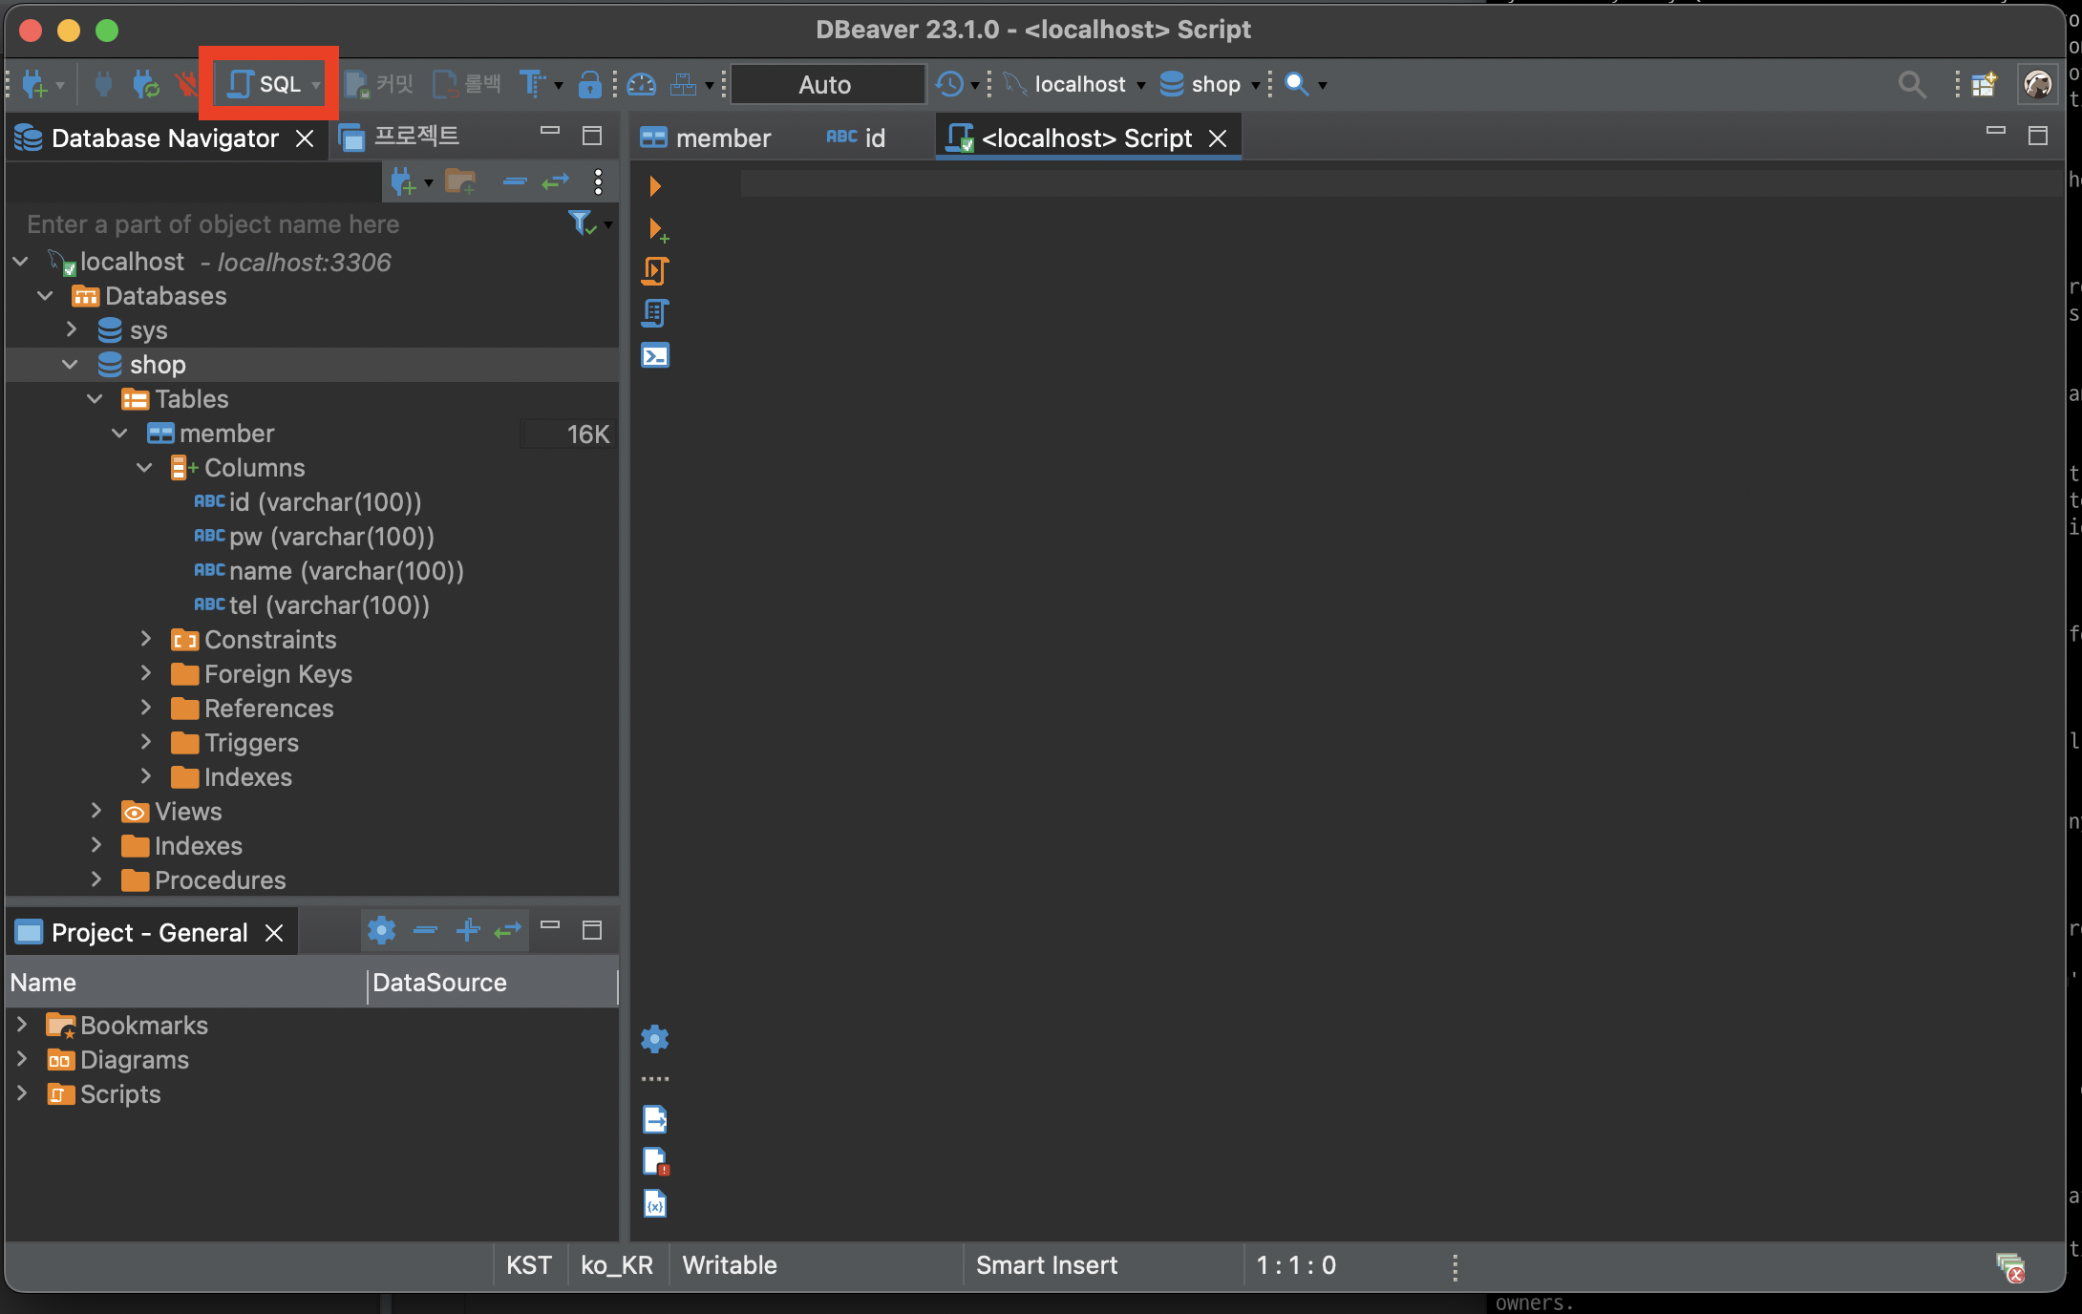Collapse the shop database node

(70, 364)
